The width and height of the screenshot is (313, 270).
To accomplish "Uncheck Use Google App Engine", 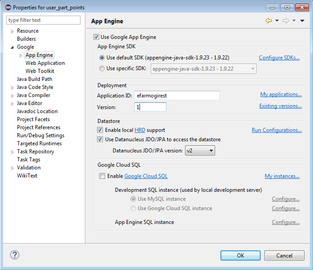I will click(x=96, y=37).
